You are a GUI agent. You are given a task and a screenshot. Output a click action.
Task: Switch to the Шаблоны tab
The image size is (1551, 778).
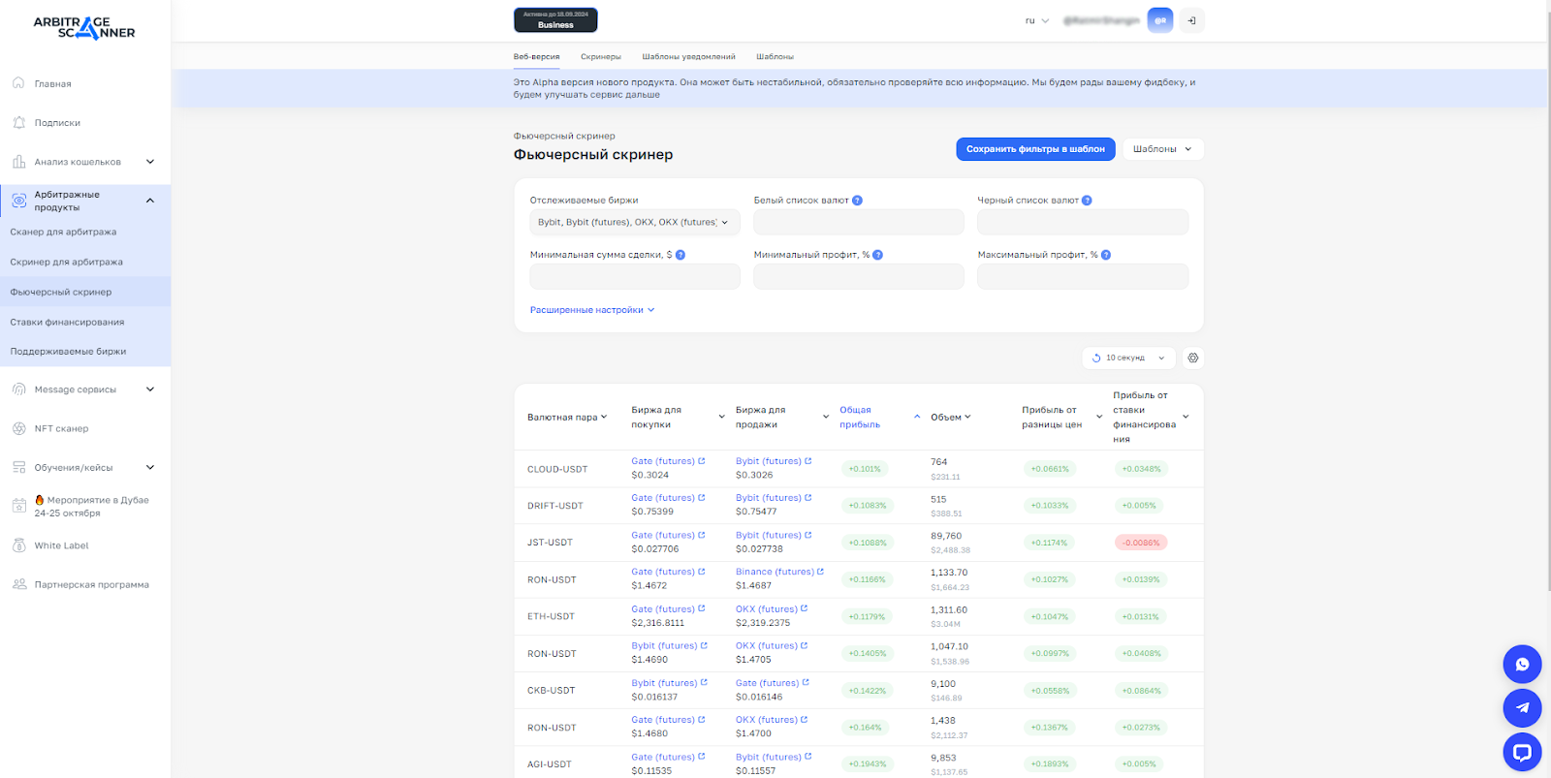click(775, 57)
